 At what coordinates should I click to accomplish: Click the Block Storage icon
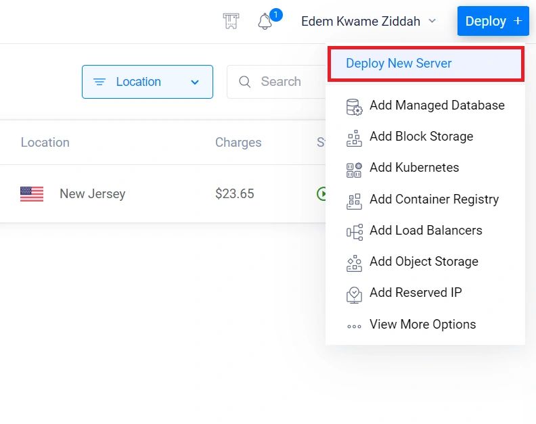click(354, 137)
